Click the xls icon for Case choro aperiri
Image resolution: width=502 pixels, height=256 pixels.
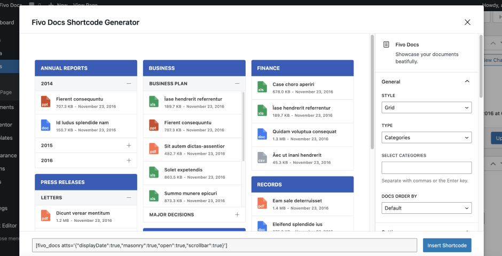(262, 87)
